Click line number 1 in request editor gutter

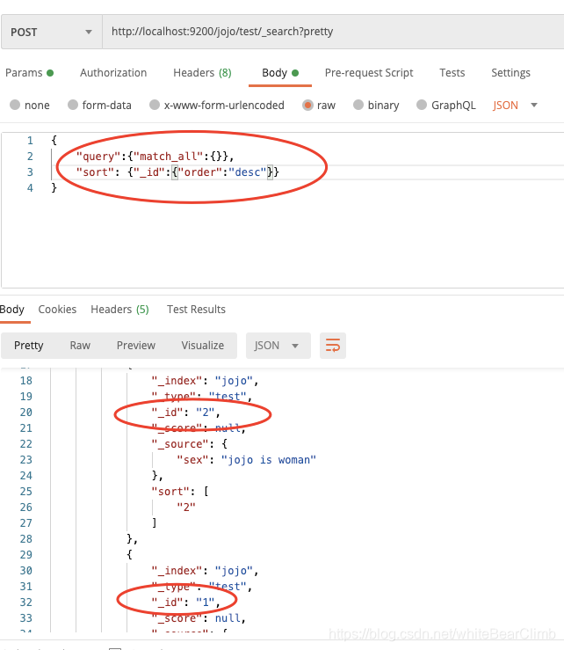tap(30, 141)
